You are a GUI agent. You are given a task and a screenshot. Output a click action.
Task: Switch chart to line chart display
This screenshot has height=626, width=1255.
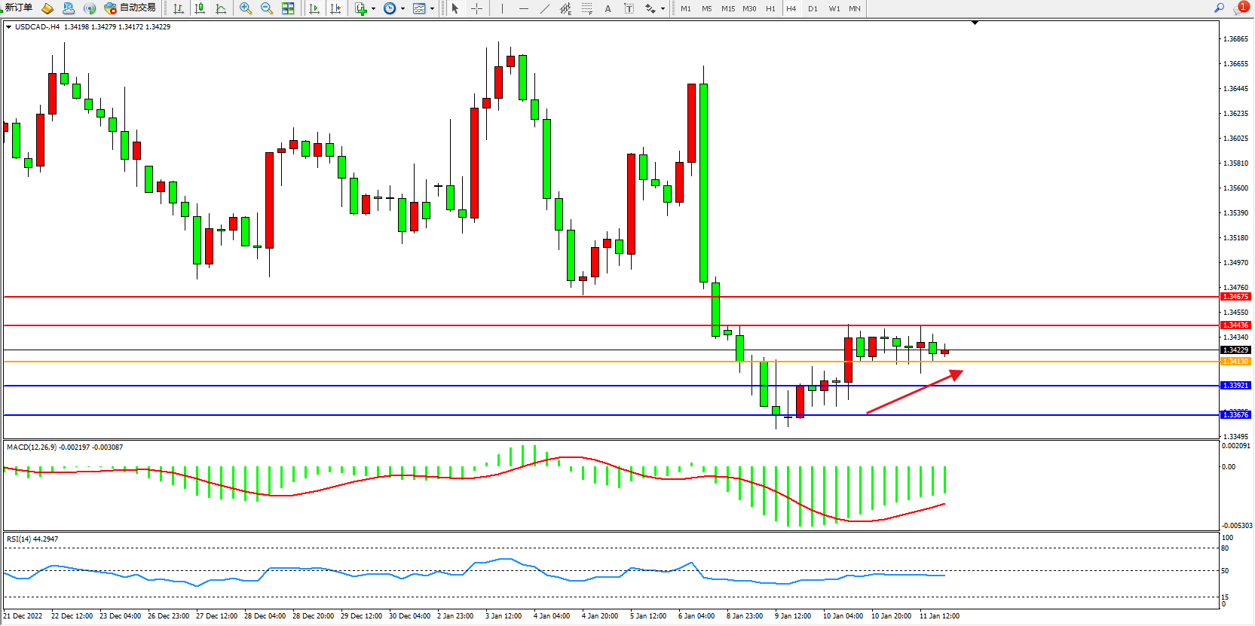221,8
